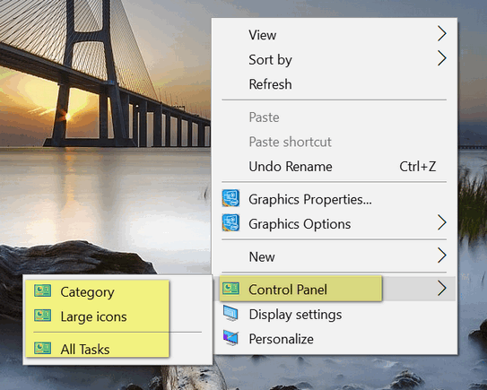Expand the View submenu arrow
The image size is (487, 390).
(442, 34)
